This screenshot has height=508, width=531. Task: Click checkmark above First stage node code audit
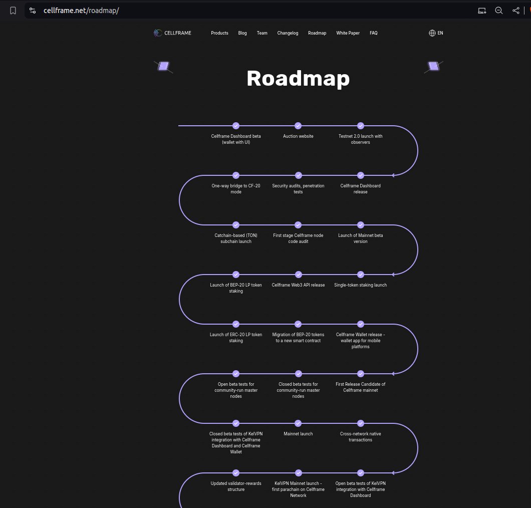pyautogui.click(x=298, y=225)
